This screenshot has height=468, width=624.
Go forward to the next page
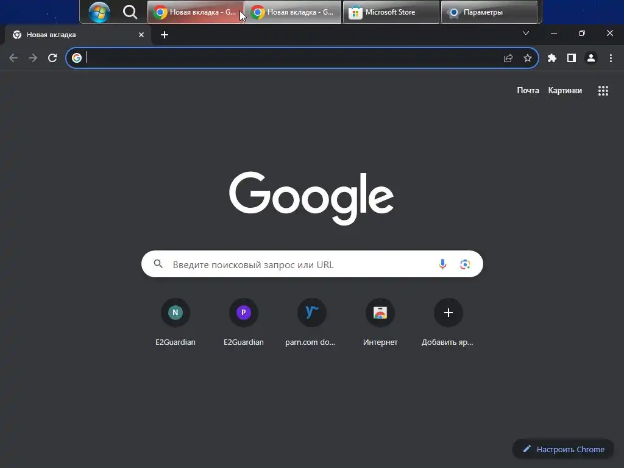33,58
